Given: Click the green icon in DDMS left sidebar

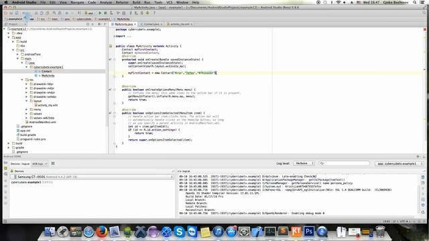Looking at the screenshot, I should click(5, 169).
